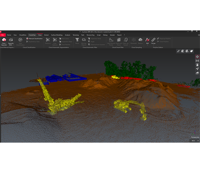This screenshot has height=173, width=200.
Task: Select the Distance segmentation tool
Action: (48, 41)
